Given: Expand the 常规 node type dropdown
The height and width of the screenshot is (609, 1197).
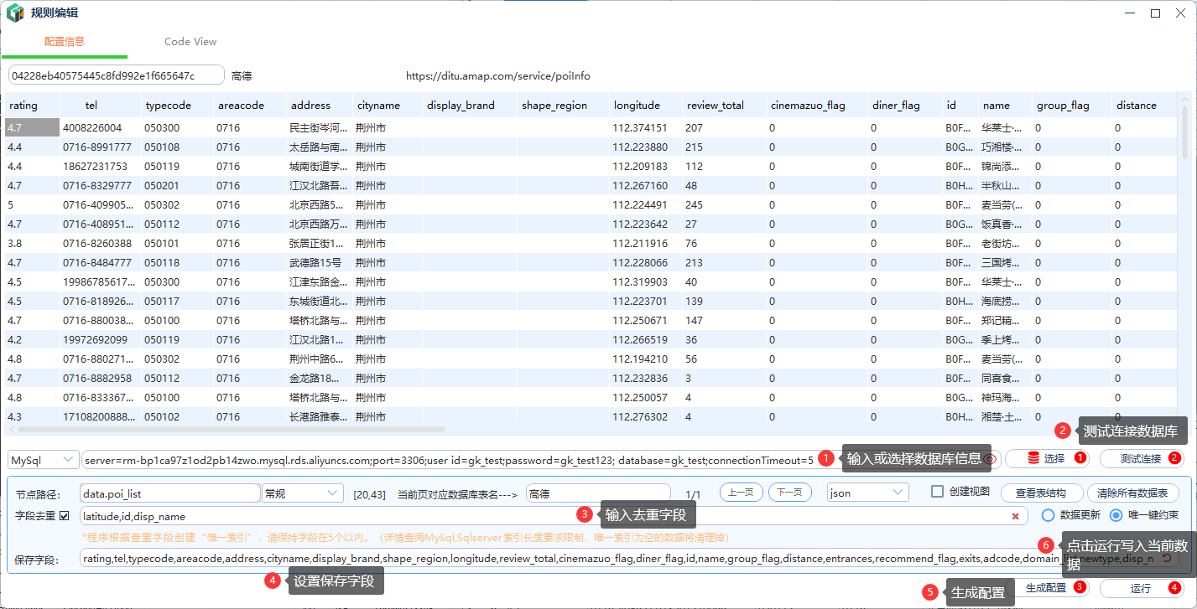Looking at the screenshot, I should (x=302, y=493).
